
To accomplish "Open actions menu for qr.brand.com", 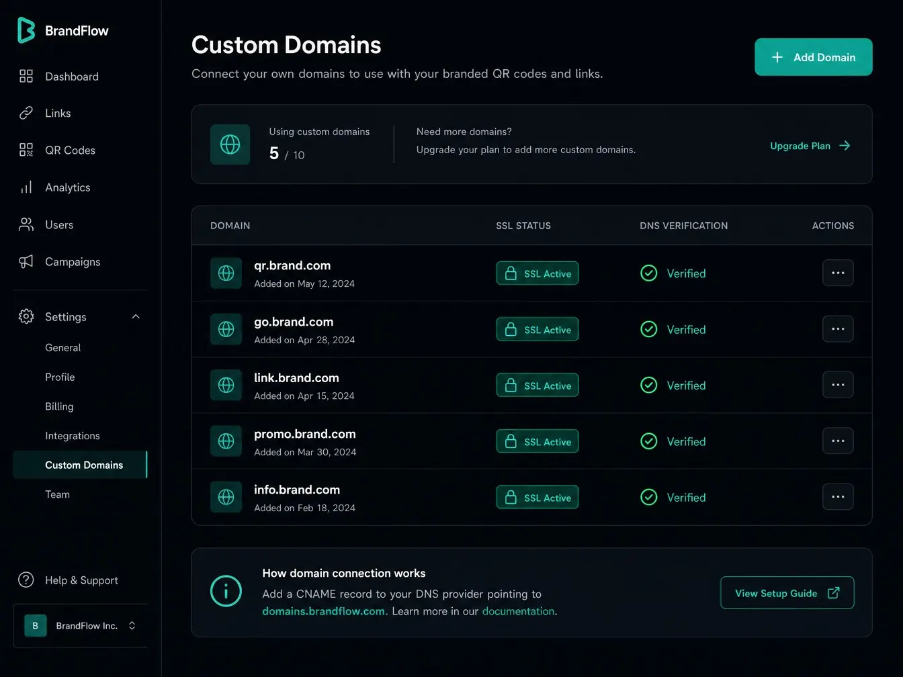I will tap(838, 273).
